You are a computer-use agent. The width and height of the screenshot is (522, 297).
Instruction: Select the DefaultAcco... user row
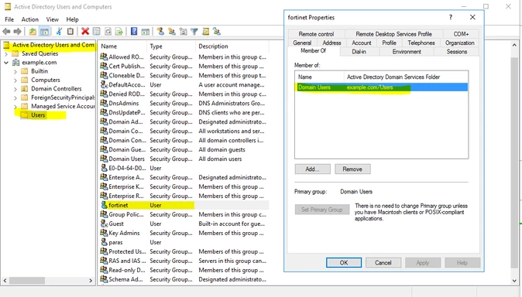(184, 85)
